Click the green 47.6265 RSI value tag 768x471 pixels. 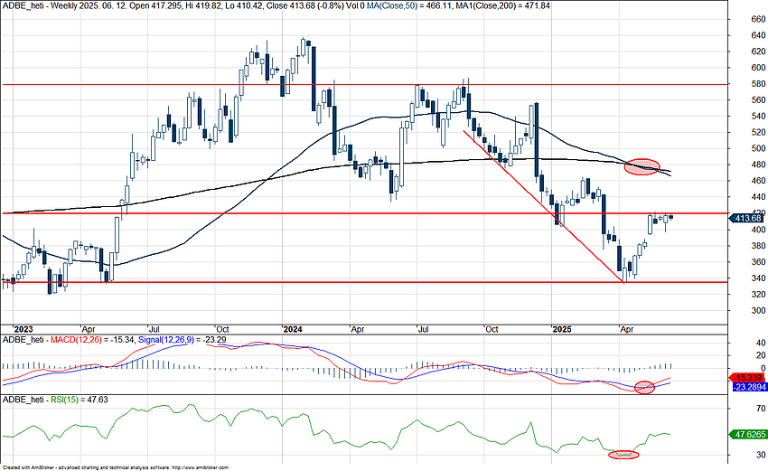click(748, 434)
